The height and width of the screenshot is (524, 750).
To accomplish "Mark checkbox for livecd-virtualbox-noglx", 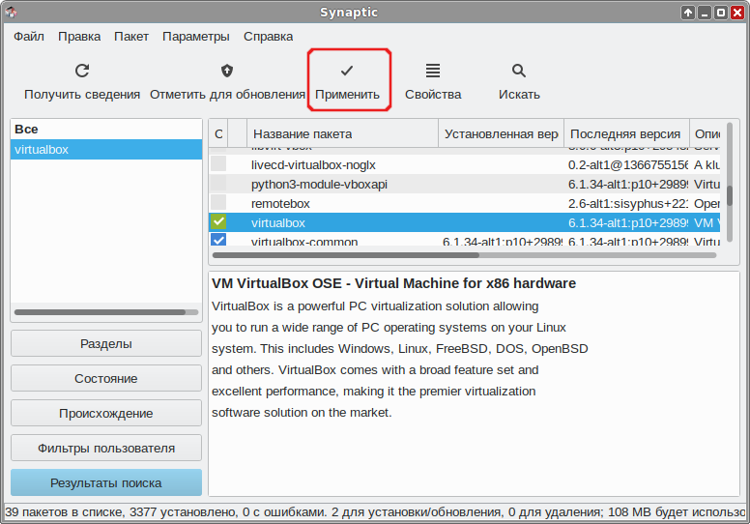I will coord(219,164).
